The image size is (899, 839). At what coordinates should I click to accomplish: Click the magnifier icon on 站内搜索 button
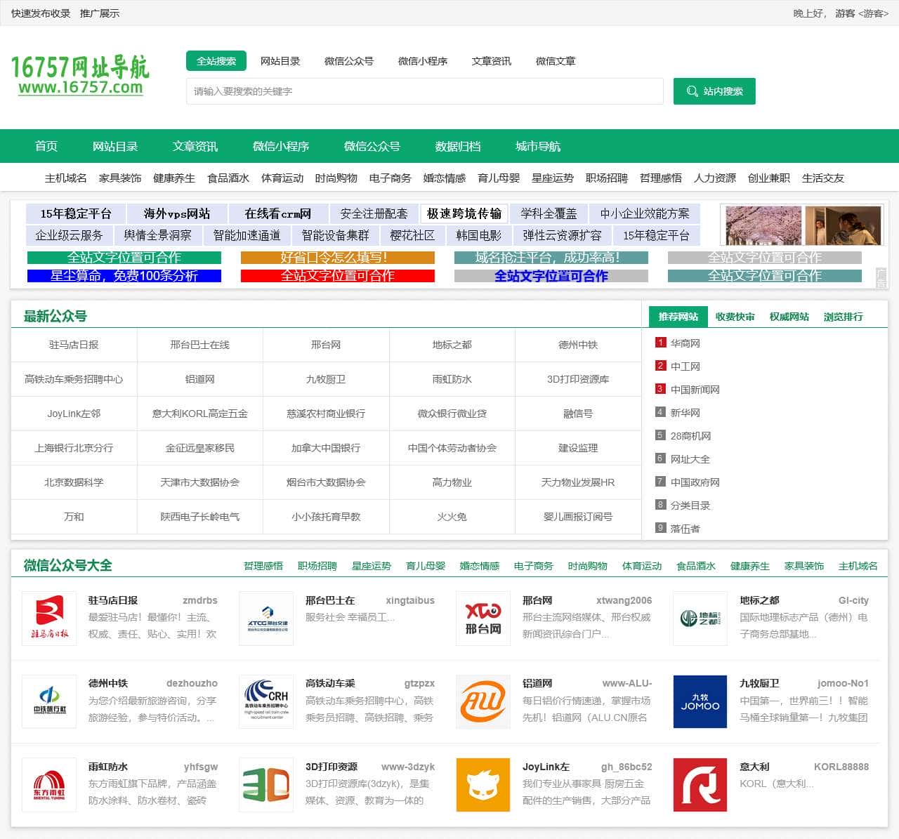(693, 91)
